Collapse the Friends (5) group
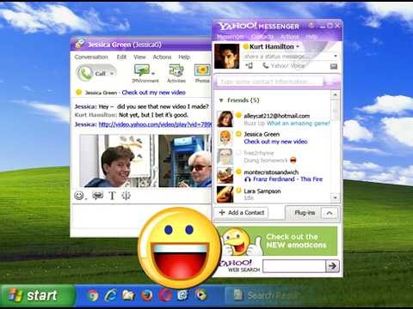Image resolution: width=413 pixels, height=309 pixels. coord(221,100)
